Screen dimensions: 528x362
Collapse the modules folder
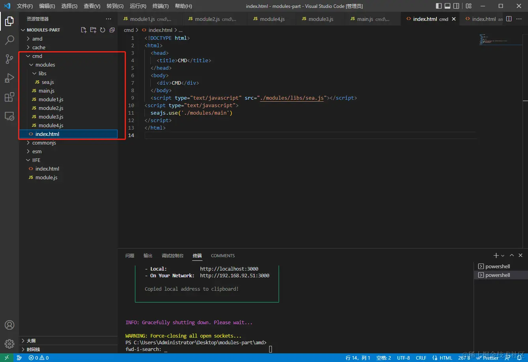(x=68, y=65)
